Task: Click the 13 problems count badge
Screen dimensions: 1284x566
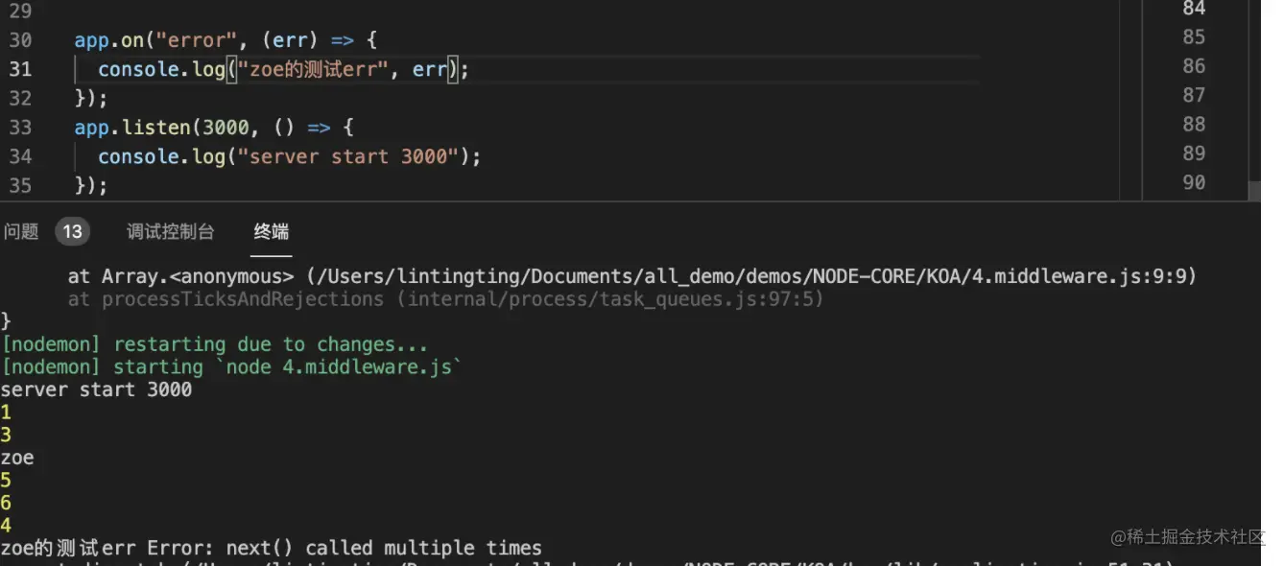Action: click(x=72, y=231)
